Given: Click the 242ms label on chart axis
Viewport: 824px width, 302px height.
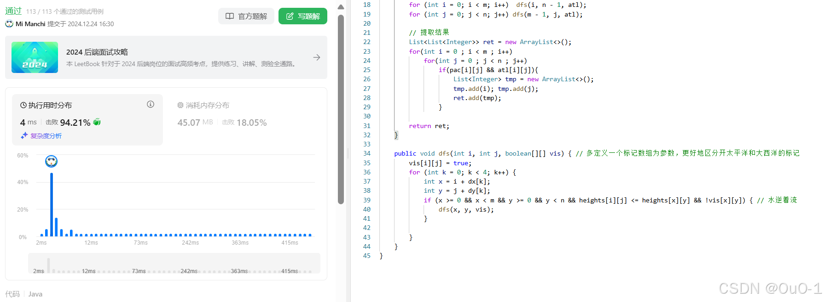Looking at the screenshot, I should [x=190, y=243].
